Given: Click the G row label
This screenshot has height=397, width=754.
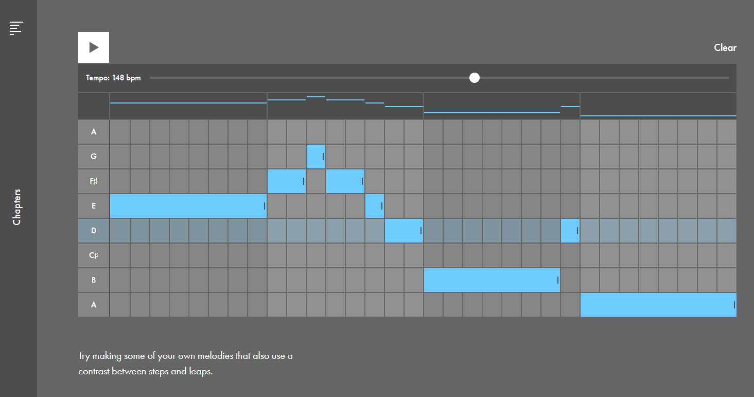Looking at the screenshot, I should (94, 157).
